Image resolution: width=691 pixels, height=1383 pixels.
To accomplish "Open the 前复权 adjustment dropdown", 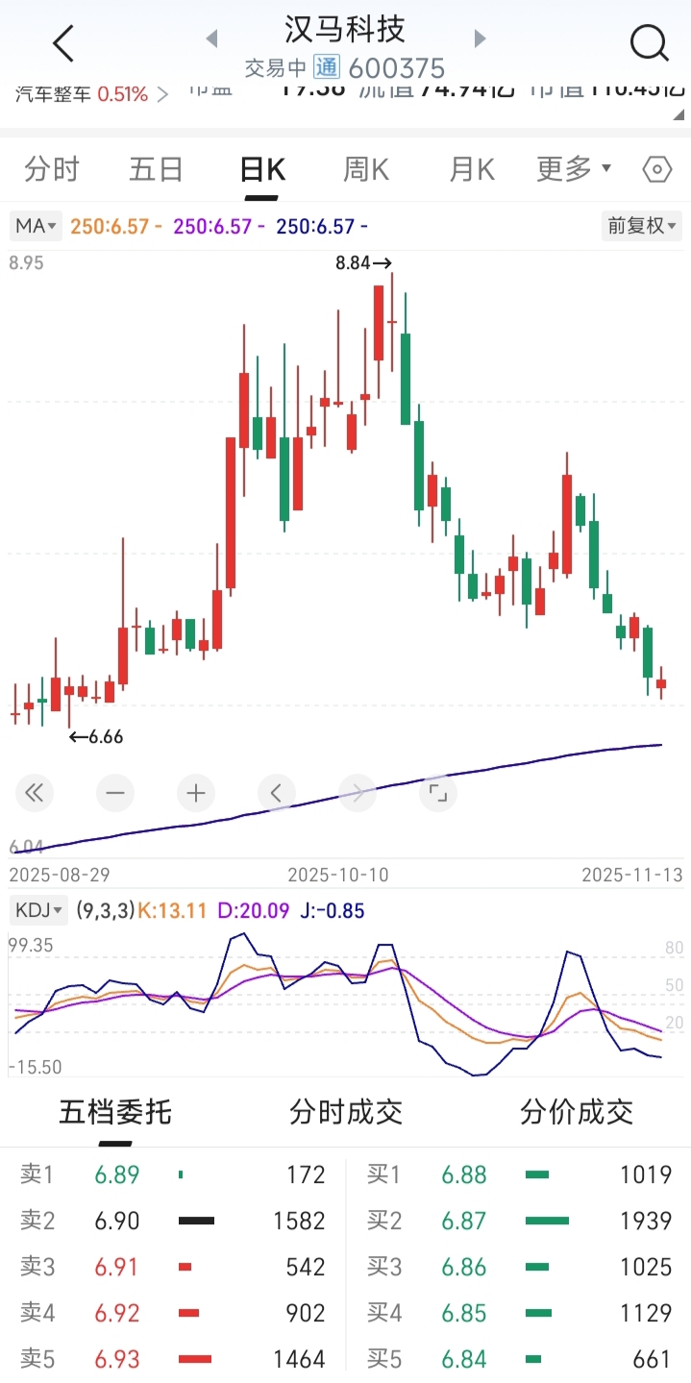I will (x=641, y=227).
